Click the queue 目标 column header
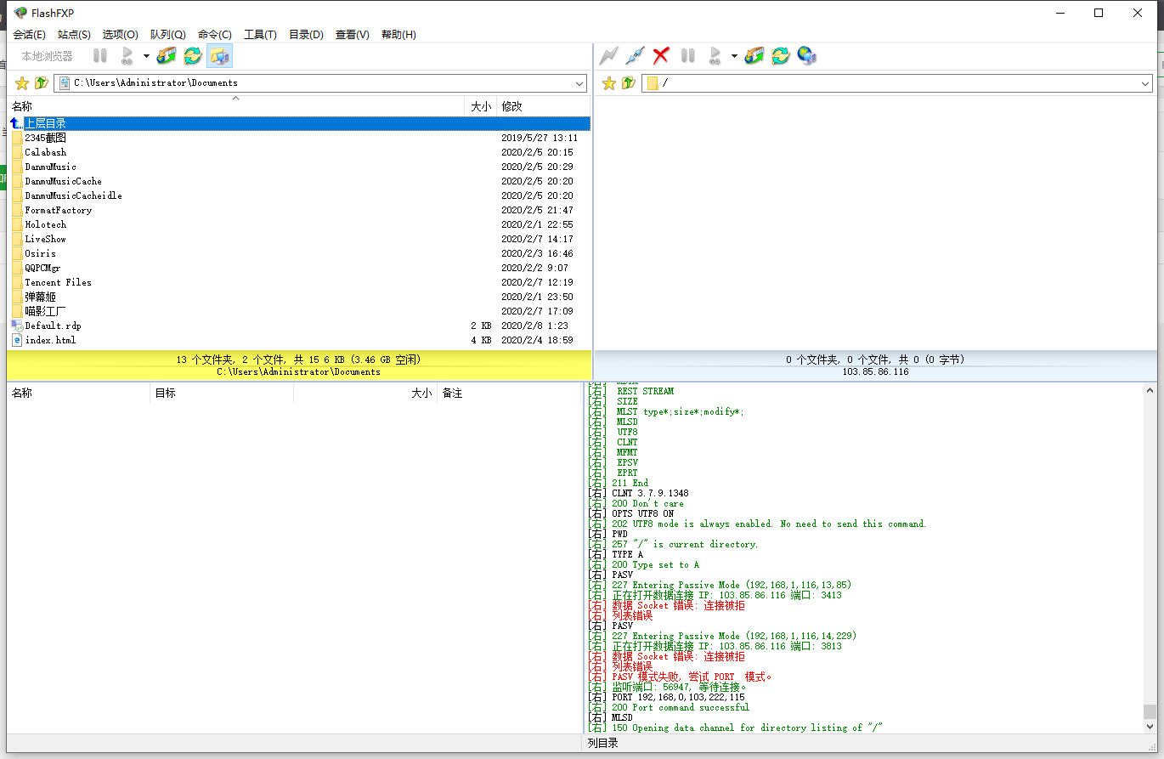The width and height of the screenshot is (1164, 759). point(222,394)
